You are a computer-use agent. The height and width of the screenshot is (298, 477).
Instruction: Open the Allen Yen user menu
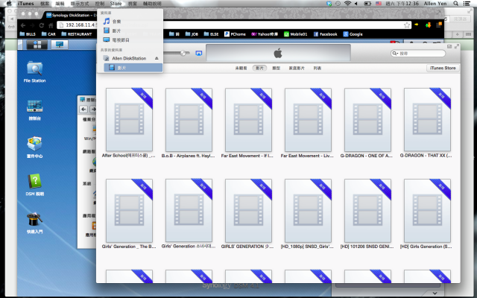click(x=435, y=3)
